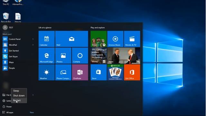Select Shut down from power menu
This screenshot has width=206, height=116.
(x=19, y=96)
